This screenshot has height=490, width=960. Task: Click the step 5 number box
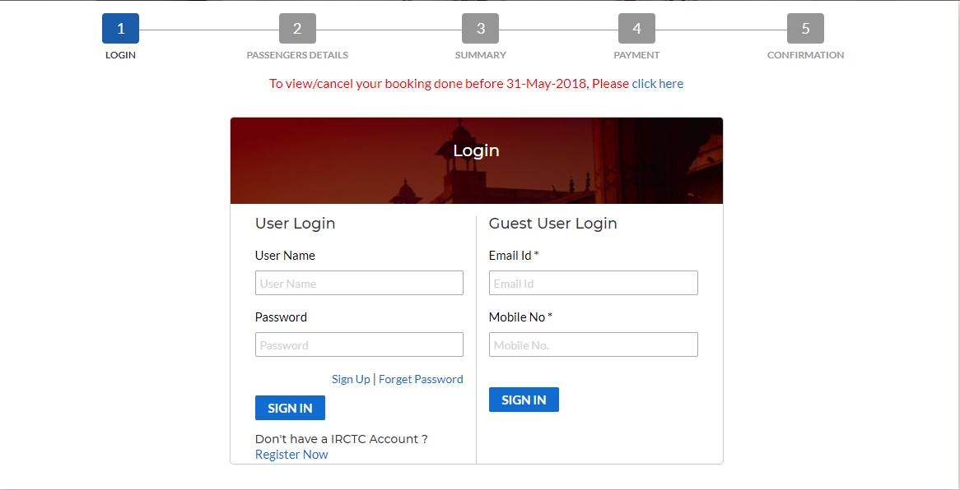point(805,29)
